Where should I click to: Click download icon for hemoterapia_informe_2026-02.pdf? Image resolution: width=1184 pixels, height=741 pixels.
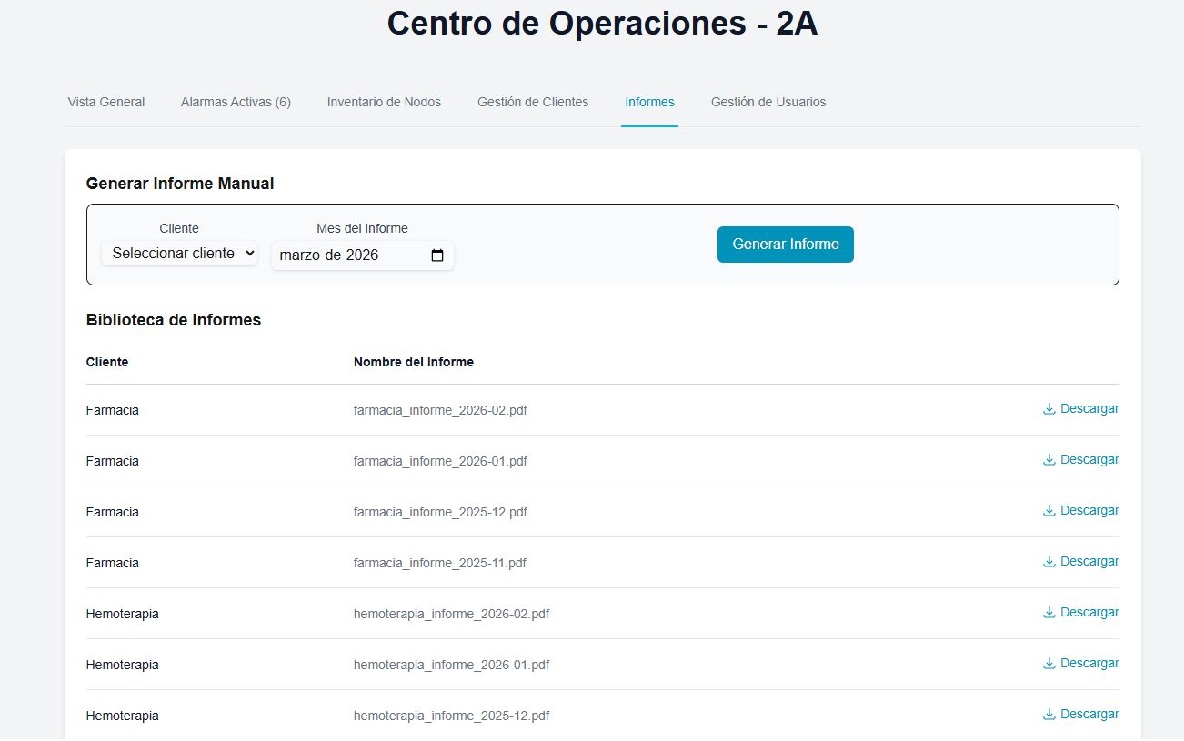click(1049, 613)
